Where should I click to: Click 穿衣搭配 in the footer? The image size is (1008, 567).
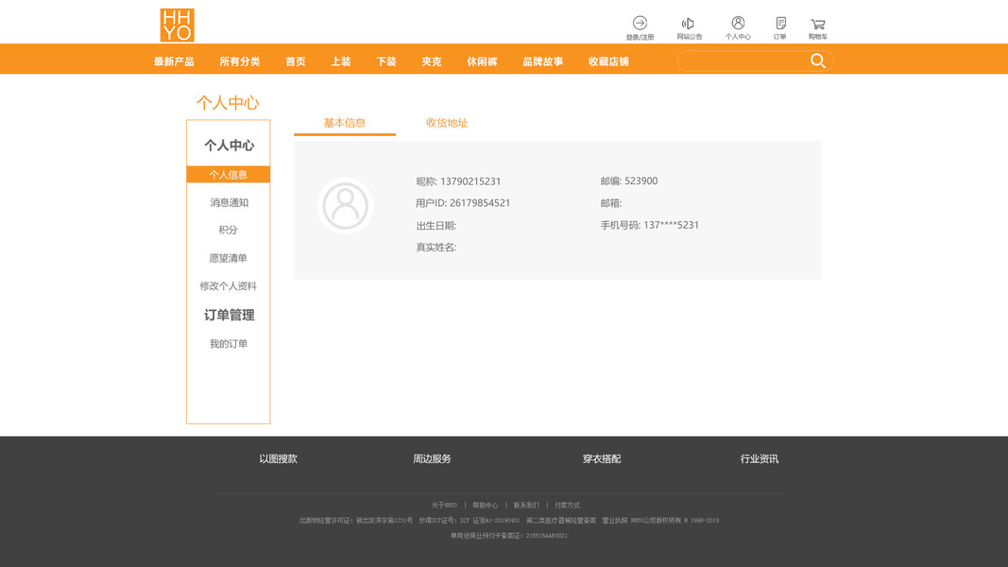point(602,459)
